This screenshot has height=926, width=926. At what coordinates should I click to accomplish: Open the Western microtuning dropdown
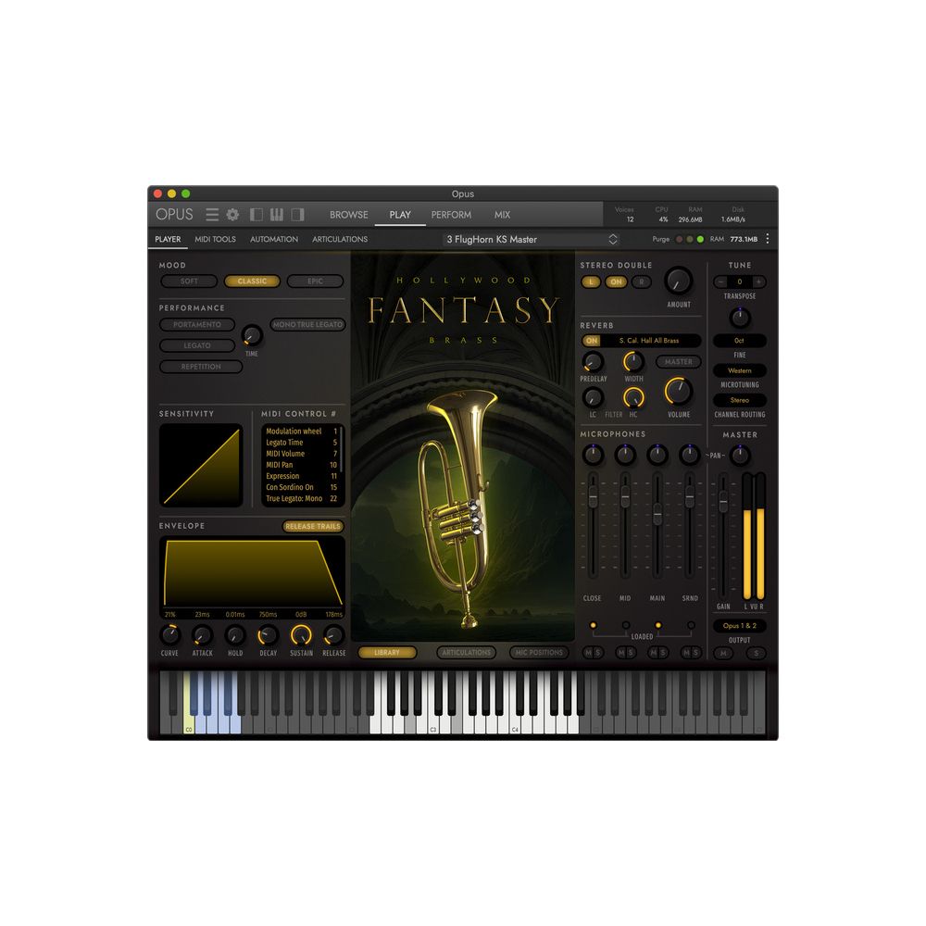(739, 370)
